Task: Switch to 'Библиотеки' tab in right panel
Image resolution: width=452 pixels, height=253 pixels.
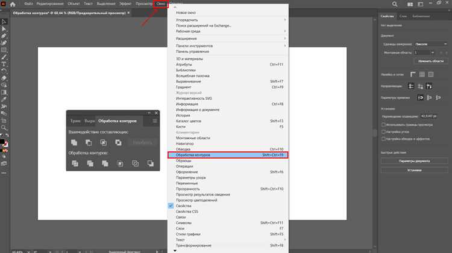Action: click(421, 16)
